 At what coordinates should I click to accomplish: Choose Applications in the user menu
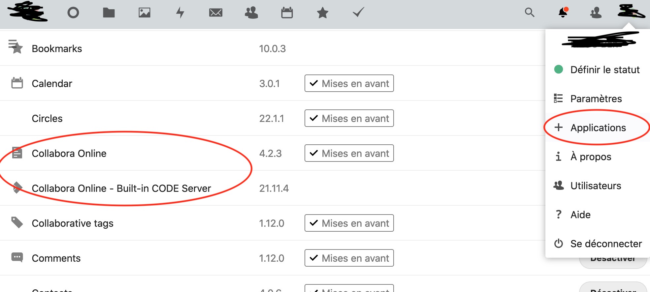pyautogui.click(x=598, y=128)
